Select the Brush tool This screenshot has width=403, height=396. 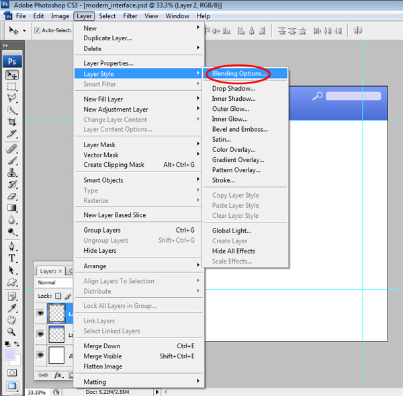coord(12,161)
